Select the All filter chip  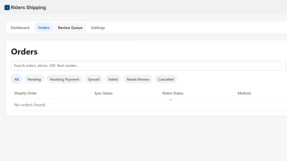click(17, 79)
